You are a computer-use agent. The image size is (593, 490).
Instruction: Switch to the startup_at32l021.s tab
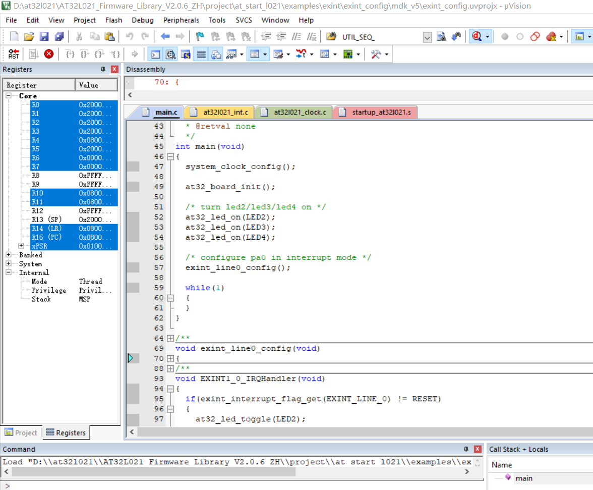click(376, 113)
